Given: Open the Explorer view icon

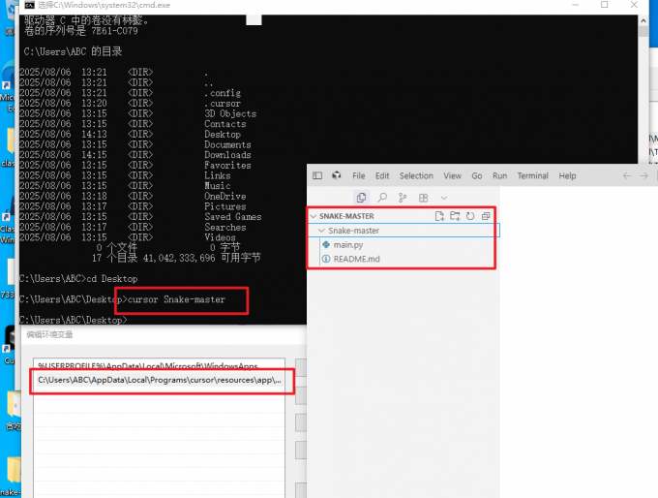Looking at the screenshot, I should 362,198.
